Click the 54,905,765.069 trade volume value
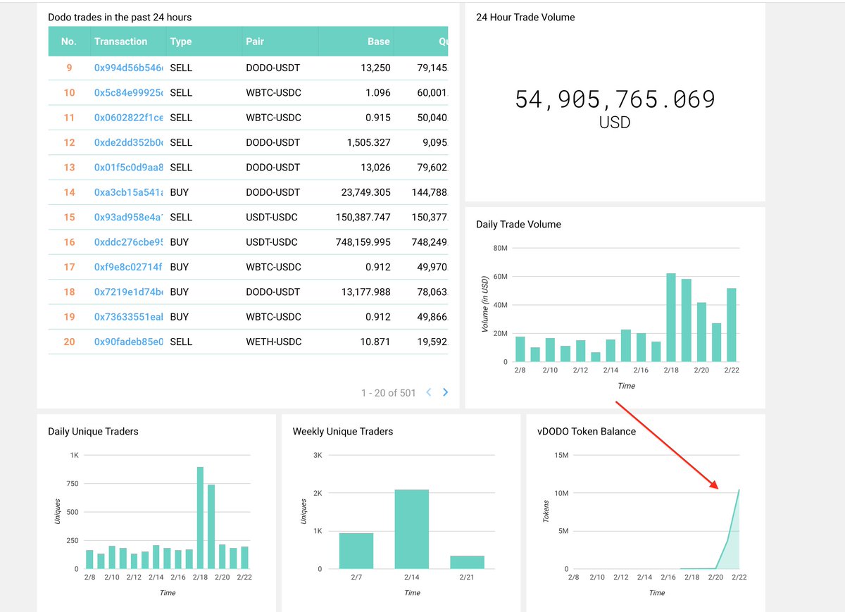 615,99
